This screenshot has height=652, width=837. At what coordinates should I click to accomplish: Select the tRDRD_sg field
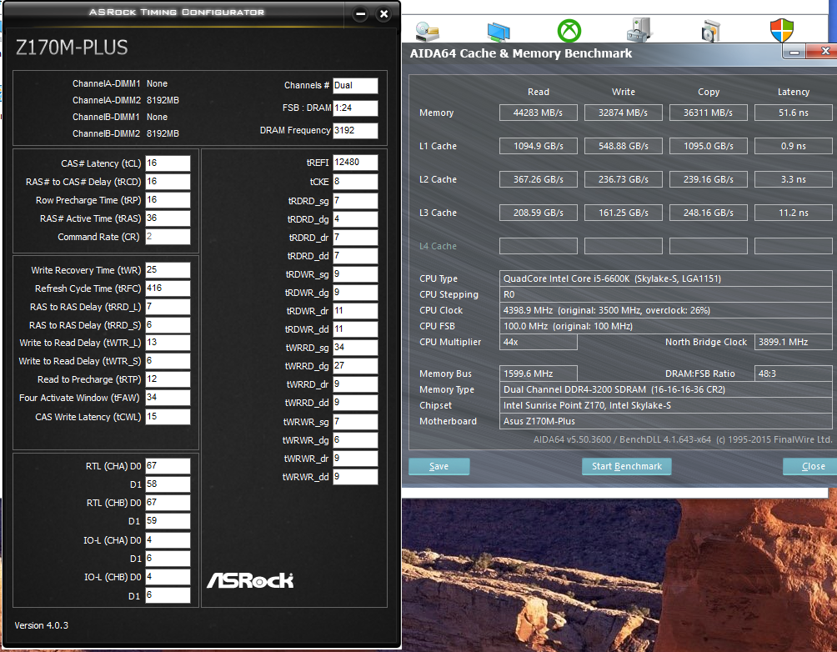pyautogui.click(x=355, y=201)
